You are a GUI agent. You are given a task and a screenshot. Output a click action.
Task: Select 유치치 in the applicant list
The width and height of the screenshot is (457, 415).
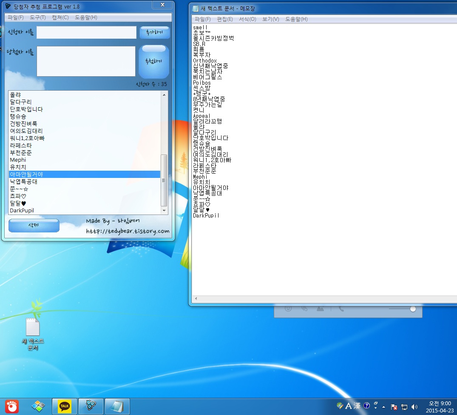(85, 167)
